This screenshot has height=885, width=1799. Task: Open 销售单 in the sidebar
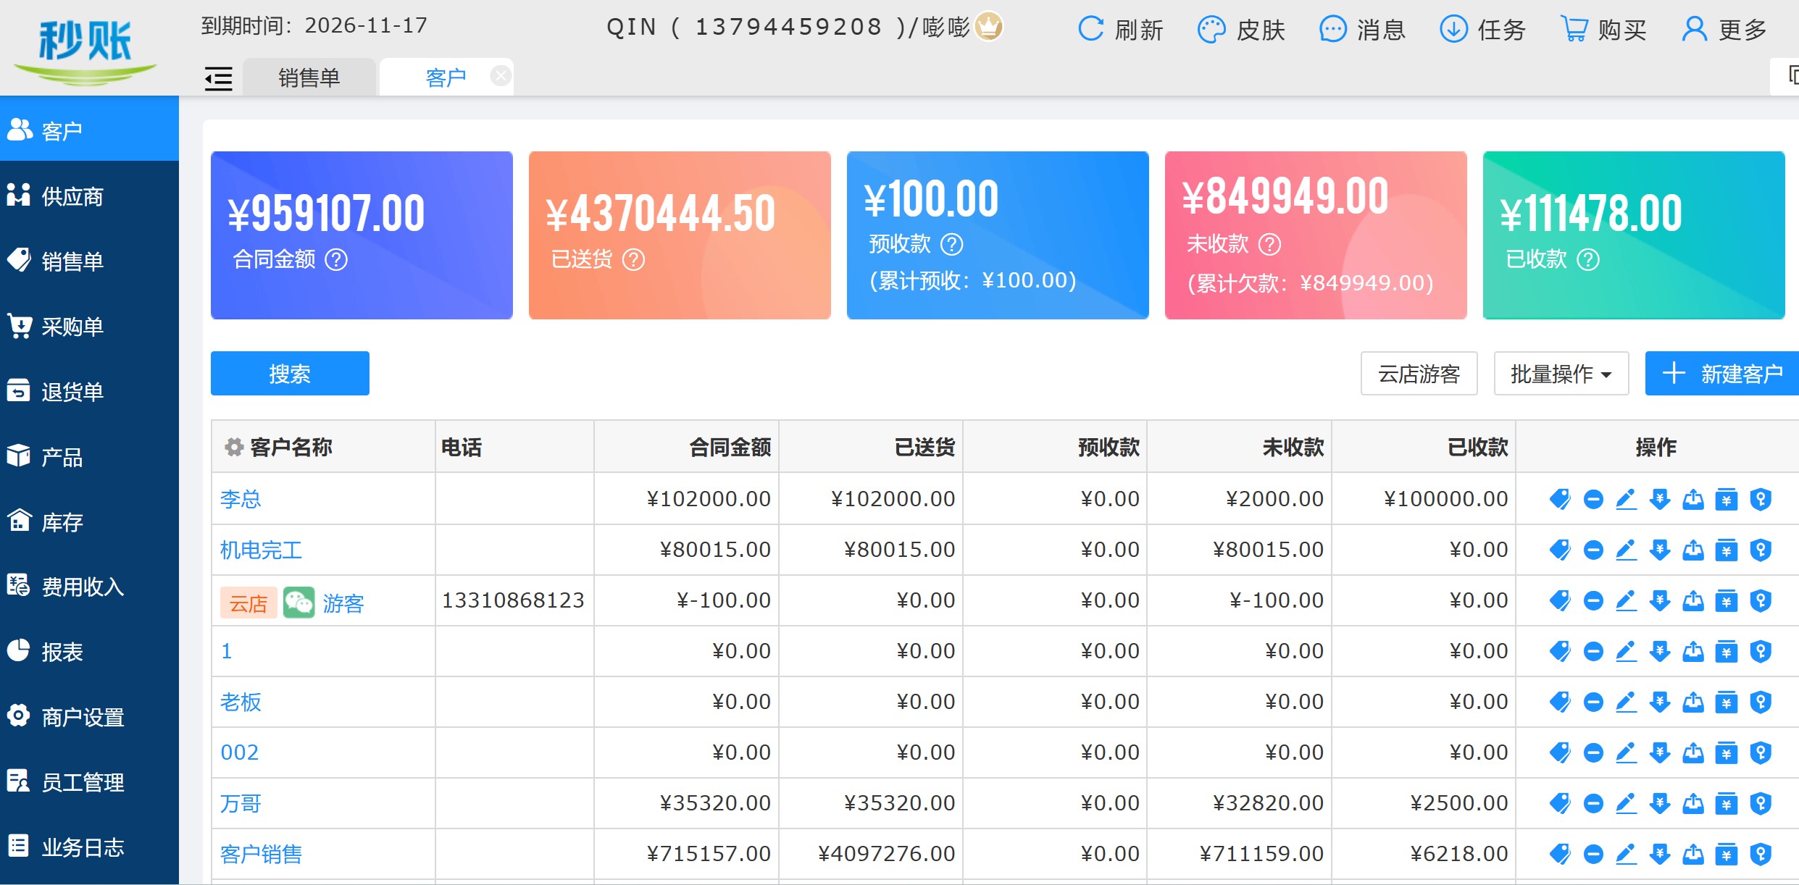(x=89, y=261)
